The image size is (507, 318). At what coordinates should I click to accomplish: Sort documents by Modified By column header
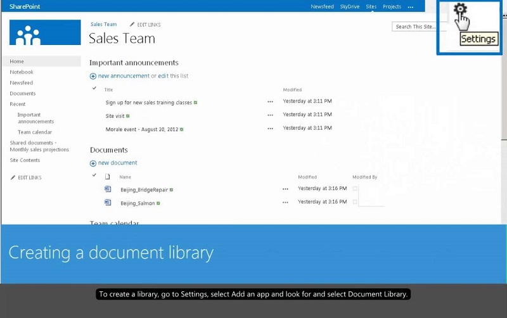click(365, 177)
